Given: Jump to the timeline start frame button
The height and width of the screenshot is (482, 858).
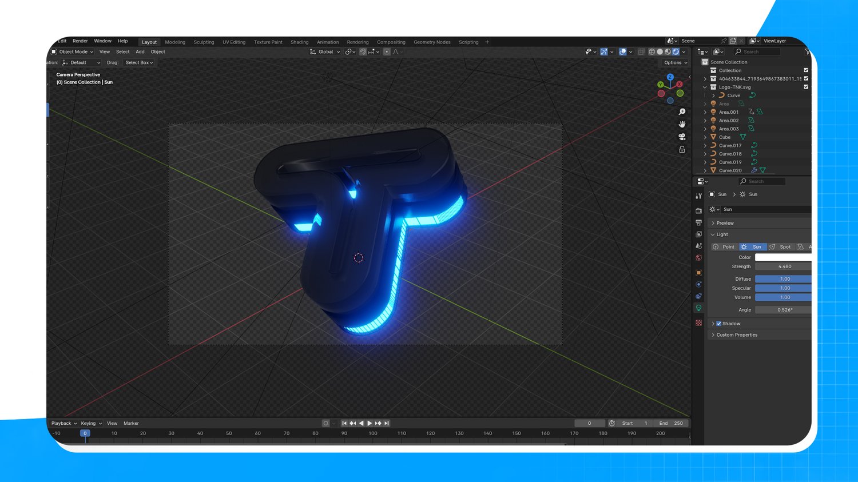Looking at the screenshot, I should [x=344, y=423].
